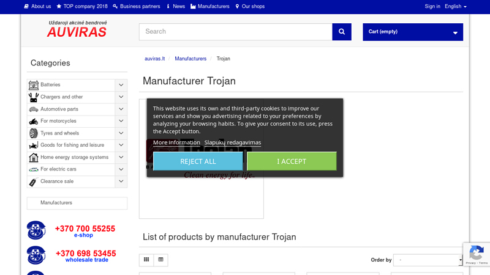Click the AUVIRAS logo
The height and width of the screenshot is (275, 490).
77,29
